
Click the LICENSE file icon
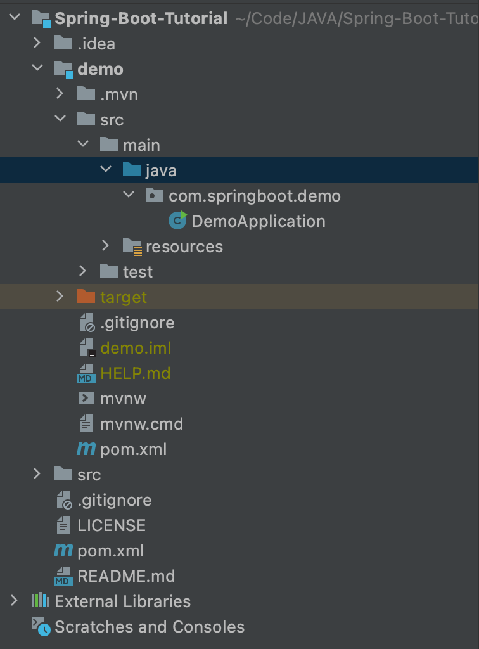click(63, 525)
